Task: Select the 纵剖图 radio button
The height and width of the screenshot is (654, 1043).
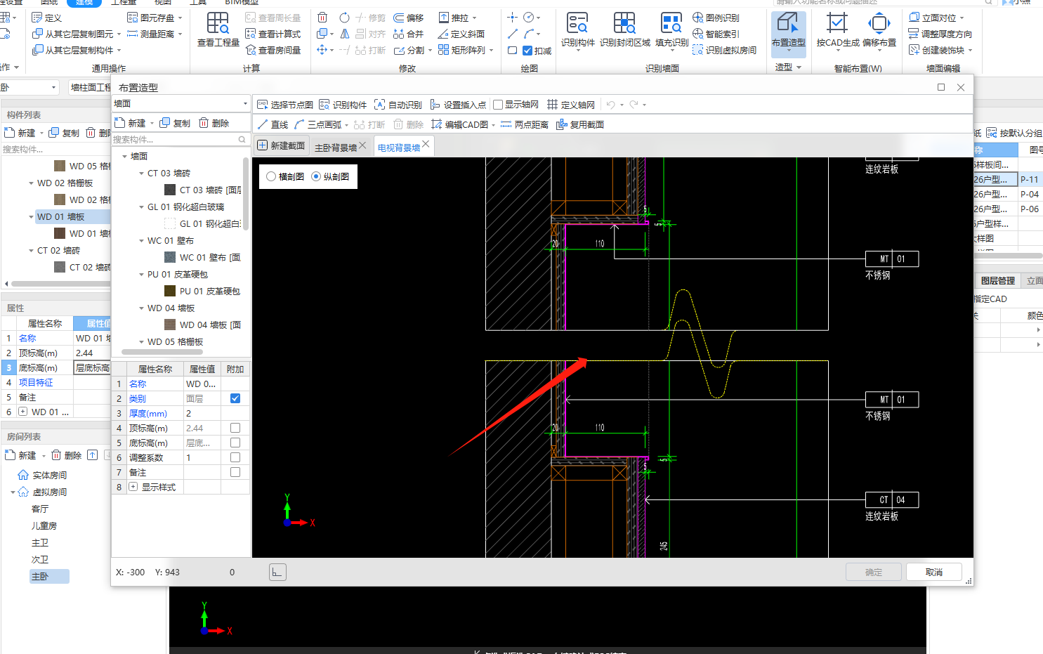Action: tap(316, 176)
